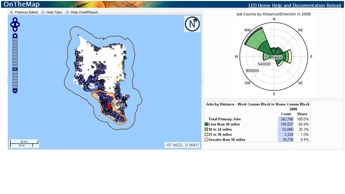
Task: Click the zoom slider handle
Action: [x=15, y=69]
